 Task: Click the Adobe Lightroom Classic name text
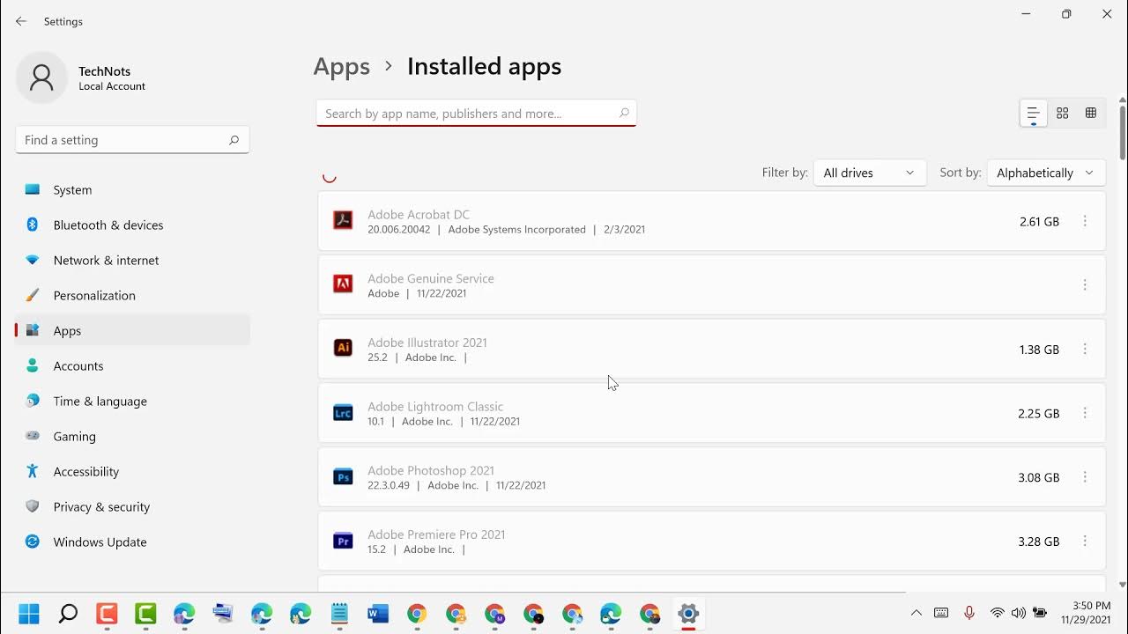click(x=435, y=407)
